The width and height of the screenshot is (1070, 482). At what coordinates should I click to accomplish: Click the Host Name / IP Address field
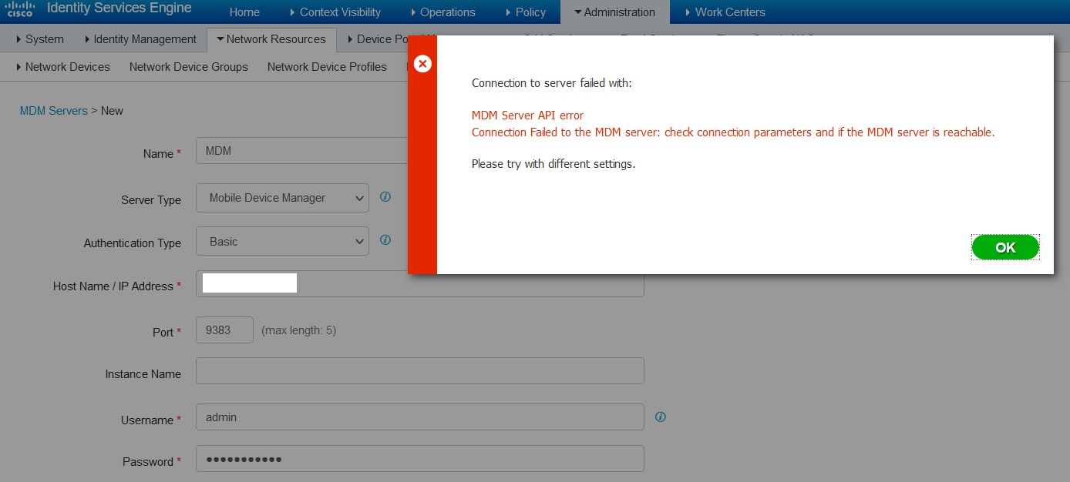(420, 283)
